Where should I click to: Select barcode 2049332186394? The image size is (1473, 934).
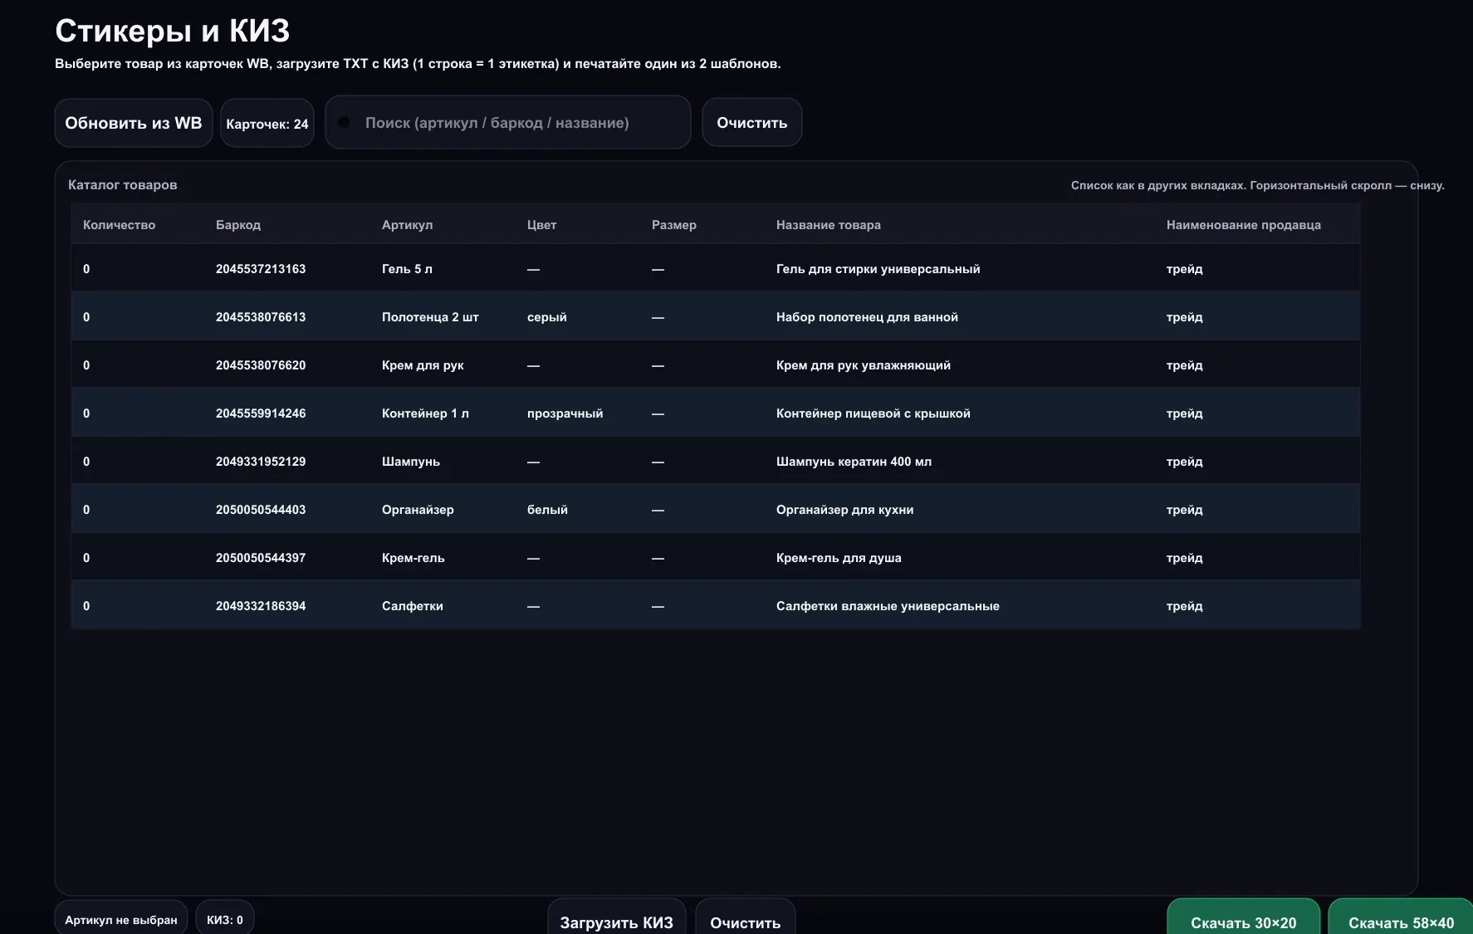click(x=261, y=606)
